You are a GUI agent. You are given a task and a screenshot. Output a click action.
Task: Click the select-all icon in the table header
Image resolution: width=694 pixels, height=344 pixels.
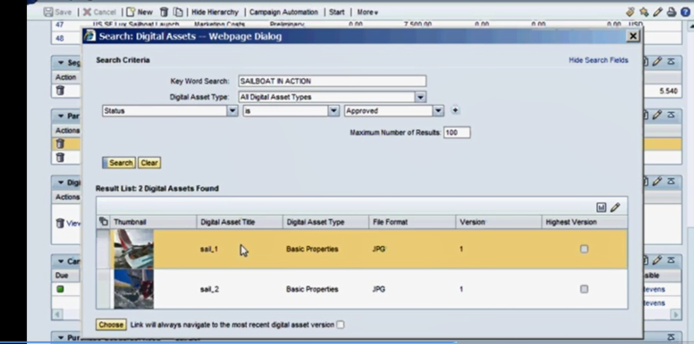[103, 222]
